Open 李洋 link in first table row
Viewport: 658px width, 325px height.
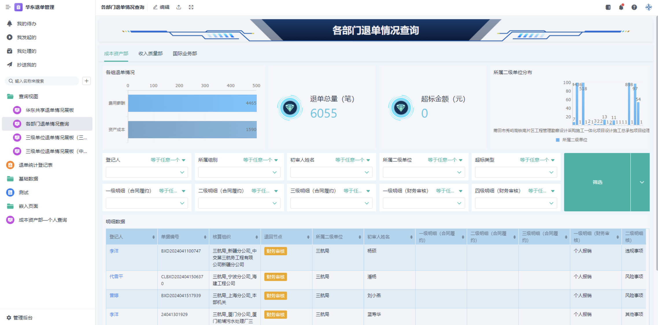pyautogui.click(x=114, y=251)
